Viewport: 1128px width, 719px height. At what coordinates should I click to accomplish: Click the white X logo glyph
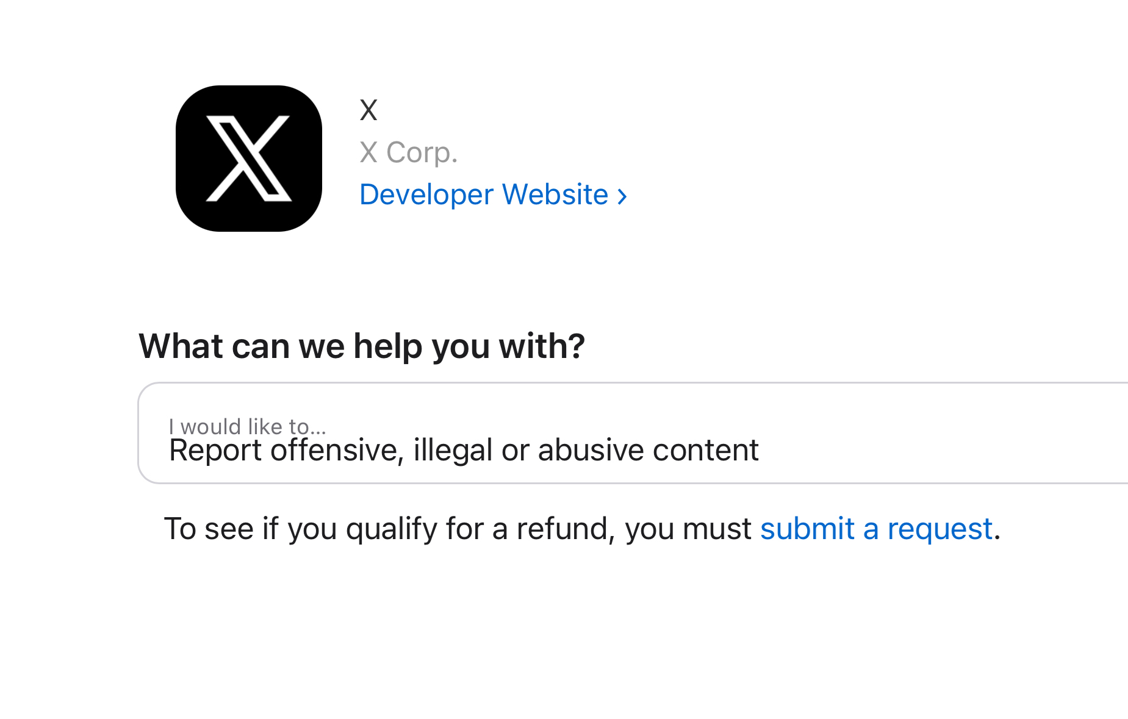click(248, 158)
